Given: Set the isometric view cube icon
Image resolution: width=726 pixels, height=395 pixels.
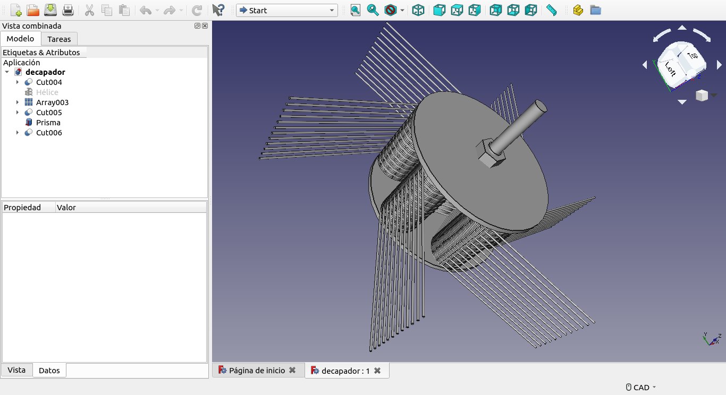Looking at the screenshot, I should [x=418, y=10].
